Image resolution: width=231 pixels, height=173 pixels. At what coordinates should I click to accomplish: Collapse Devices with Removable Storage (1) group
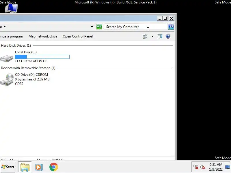(28, 68)
